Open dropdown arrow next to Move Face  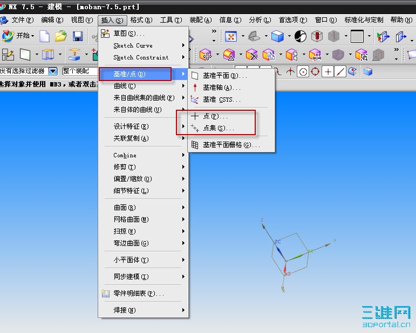coord(217,55)
